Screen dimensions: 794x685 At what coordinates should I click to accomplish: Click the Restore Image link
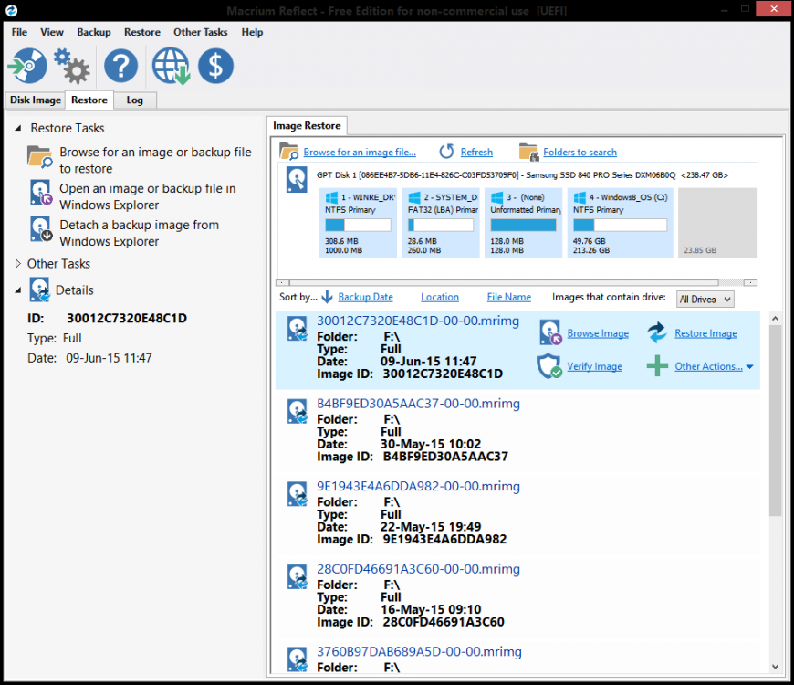(x=705, y=333)
